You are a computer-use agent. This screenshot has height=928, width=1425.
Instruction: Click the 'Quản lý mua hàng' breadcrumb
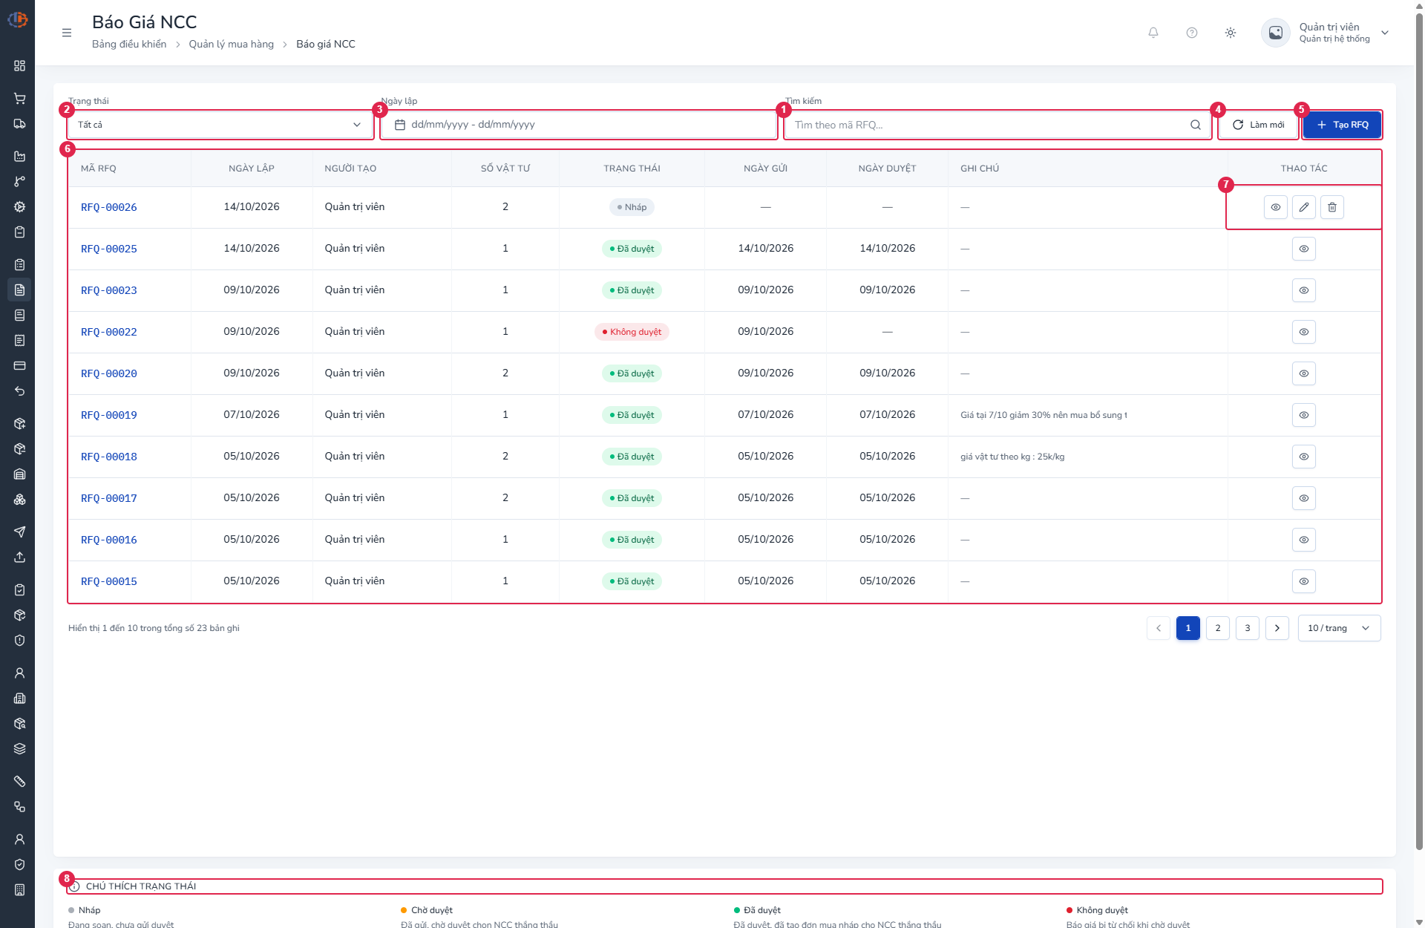pos(232,44)
